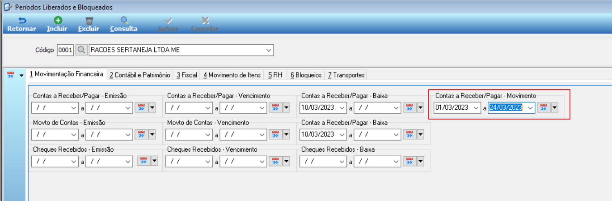Screen dimensions: 612x201
Task: Open start date picker in Contas a Receber/Pagar - Emissão
Action: [x=74, y=108]
